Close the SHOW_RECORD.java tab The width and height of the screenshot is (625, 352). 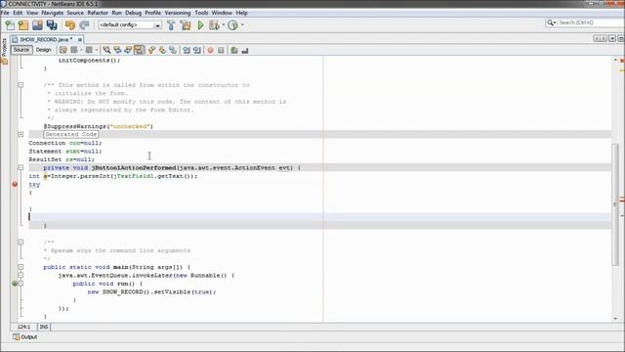pos(80,39)
